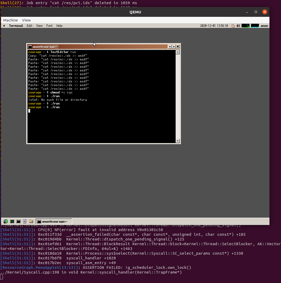Open the Terminal application menu

click(16, 25)
